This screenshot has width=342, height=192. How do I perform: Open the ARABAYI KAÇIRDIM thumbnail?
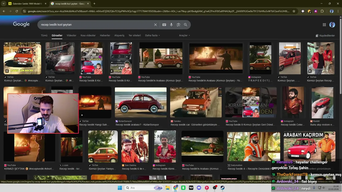309,146
